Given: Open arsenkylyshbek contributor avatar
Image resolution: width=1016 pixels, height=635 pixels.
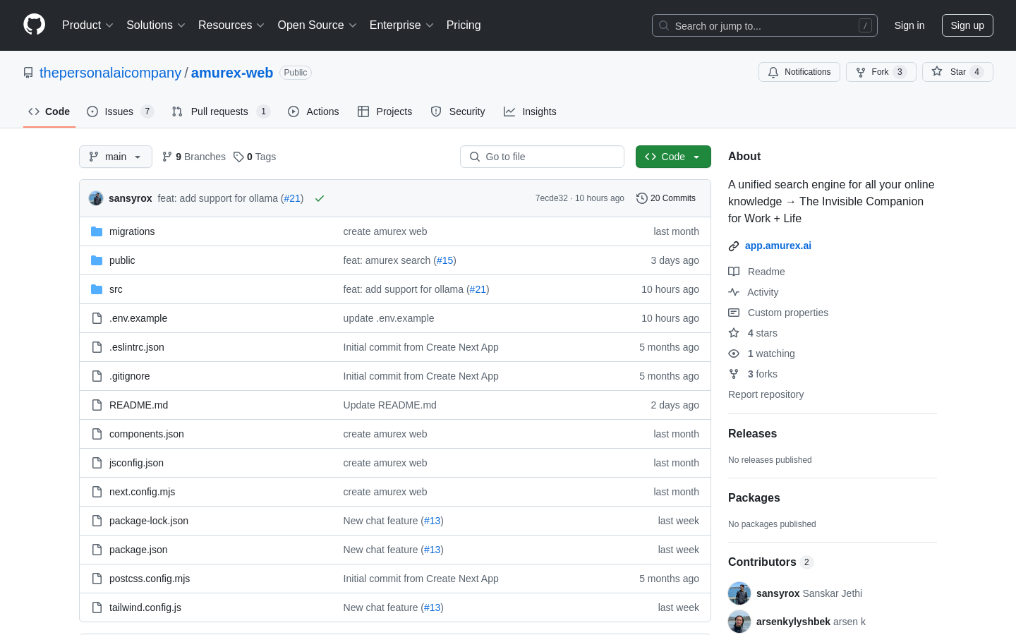Looking at the screenshot, I should (739, 622).
